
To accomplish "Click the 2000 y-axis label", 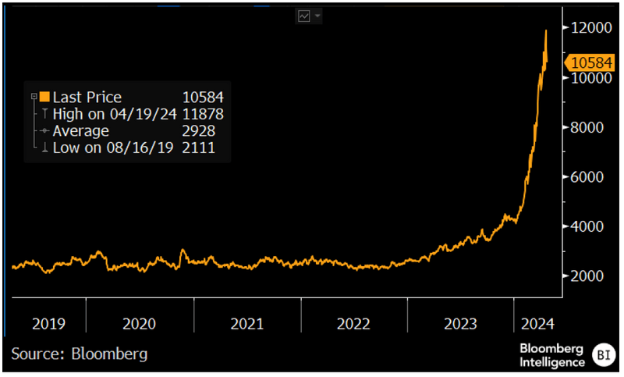I will 587,276.
